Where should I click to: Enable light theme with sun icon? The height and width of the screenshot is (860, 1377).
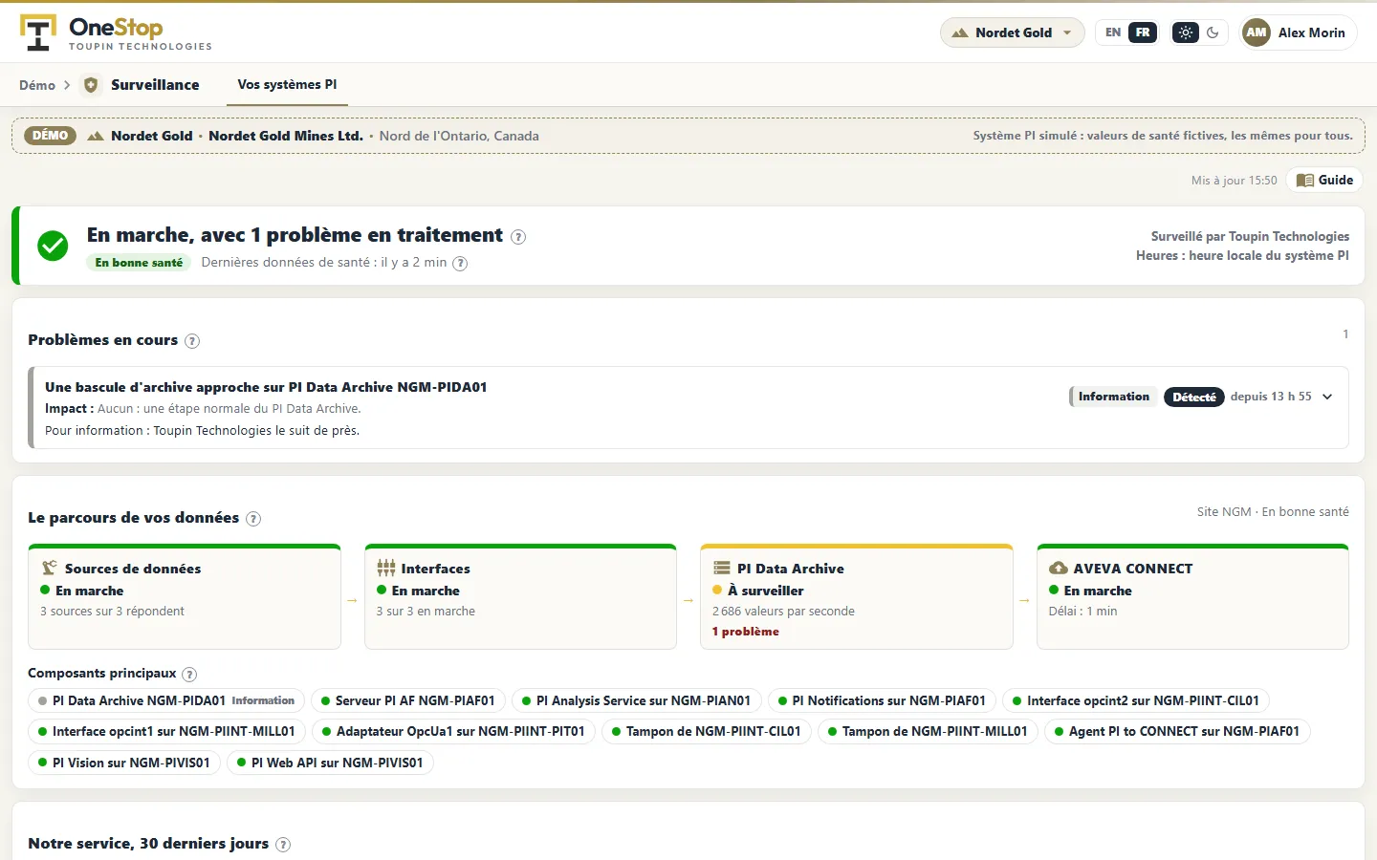[x=1186, y=32]
